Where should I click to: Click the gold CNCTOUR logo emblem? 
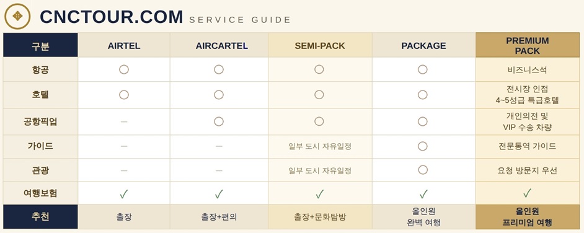pos(17,16)
